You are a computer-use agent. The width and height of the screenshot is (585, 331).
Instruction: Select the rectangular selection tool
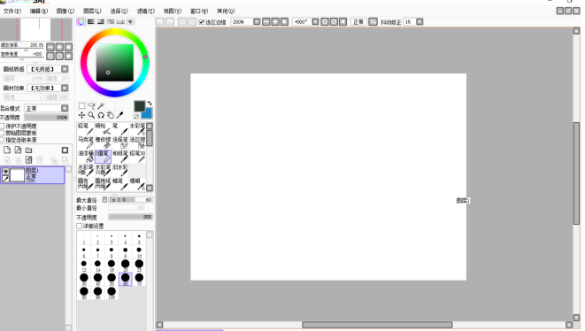click(x=81, y=106)
